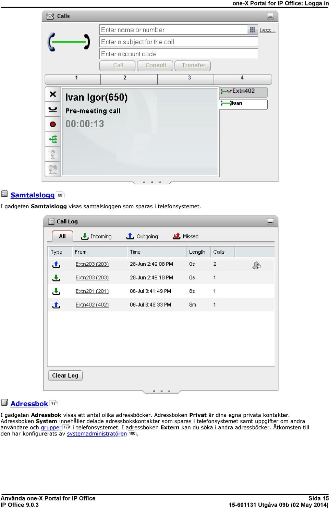Click the handset call icon in Calls gadget
This screenshot has height=509, width=329.
[x=69, y=42]
